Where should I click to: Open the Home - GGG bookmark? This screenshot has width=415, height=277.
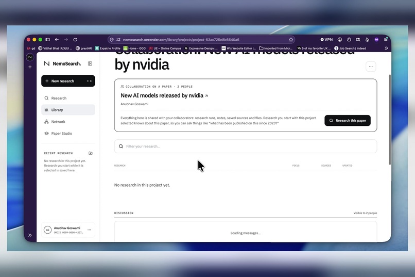tap(134, 48)
